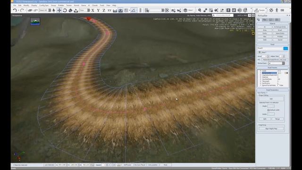This screenshot has width=302, height=170.
Task: Collapse the 'Road Params' rollup header
Action: 272,68
